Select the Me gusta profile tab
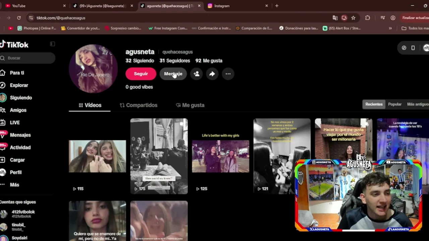The image size is (429, 241). (x=190, y=105)
